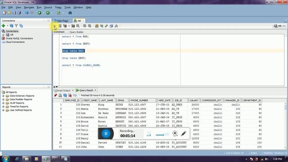
Task: Expand OLAP Reports node
Action: (3, 103)
